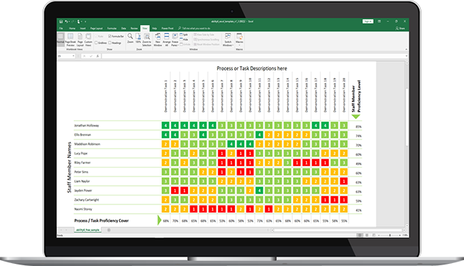
Task: Click Zoom to Selection
Action: click(147, 40)
